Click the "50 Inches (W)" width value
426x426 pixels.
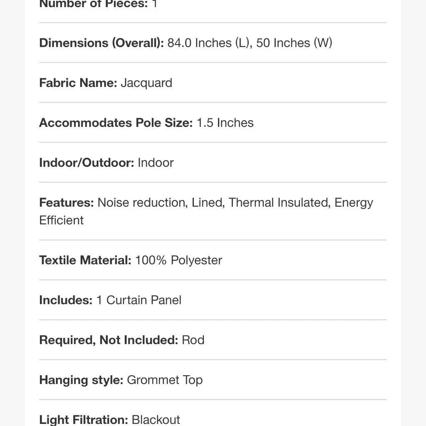coord(294,43)
